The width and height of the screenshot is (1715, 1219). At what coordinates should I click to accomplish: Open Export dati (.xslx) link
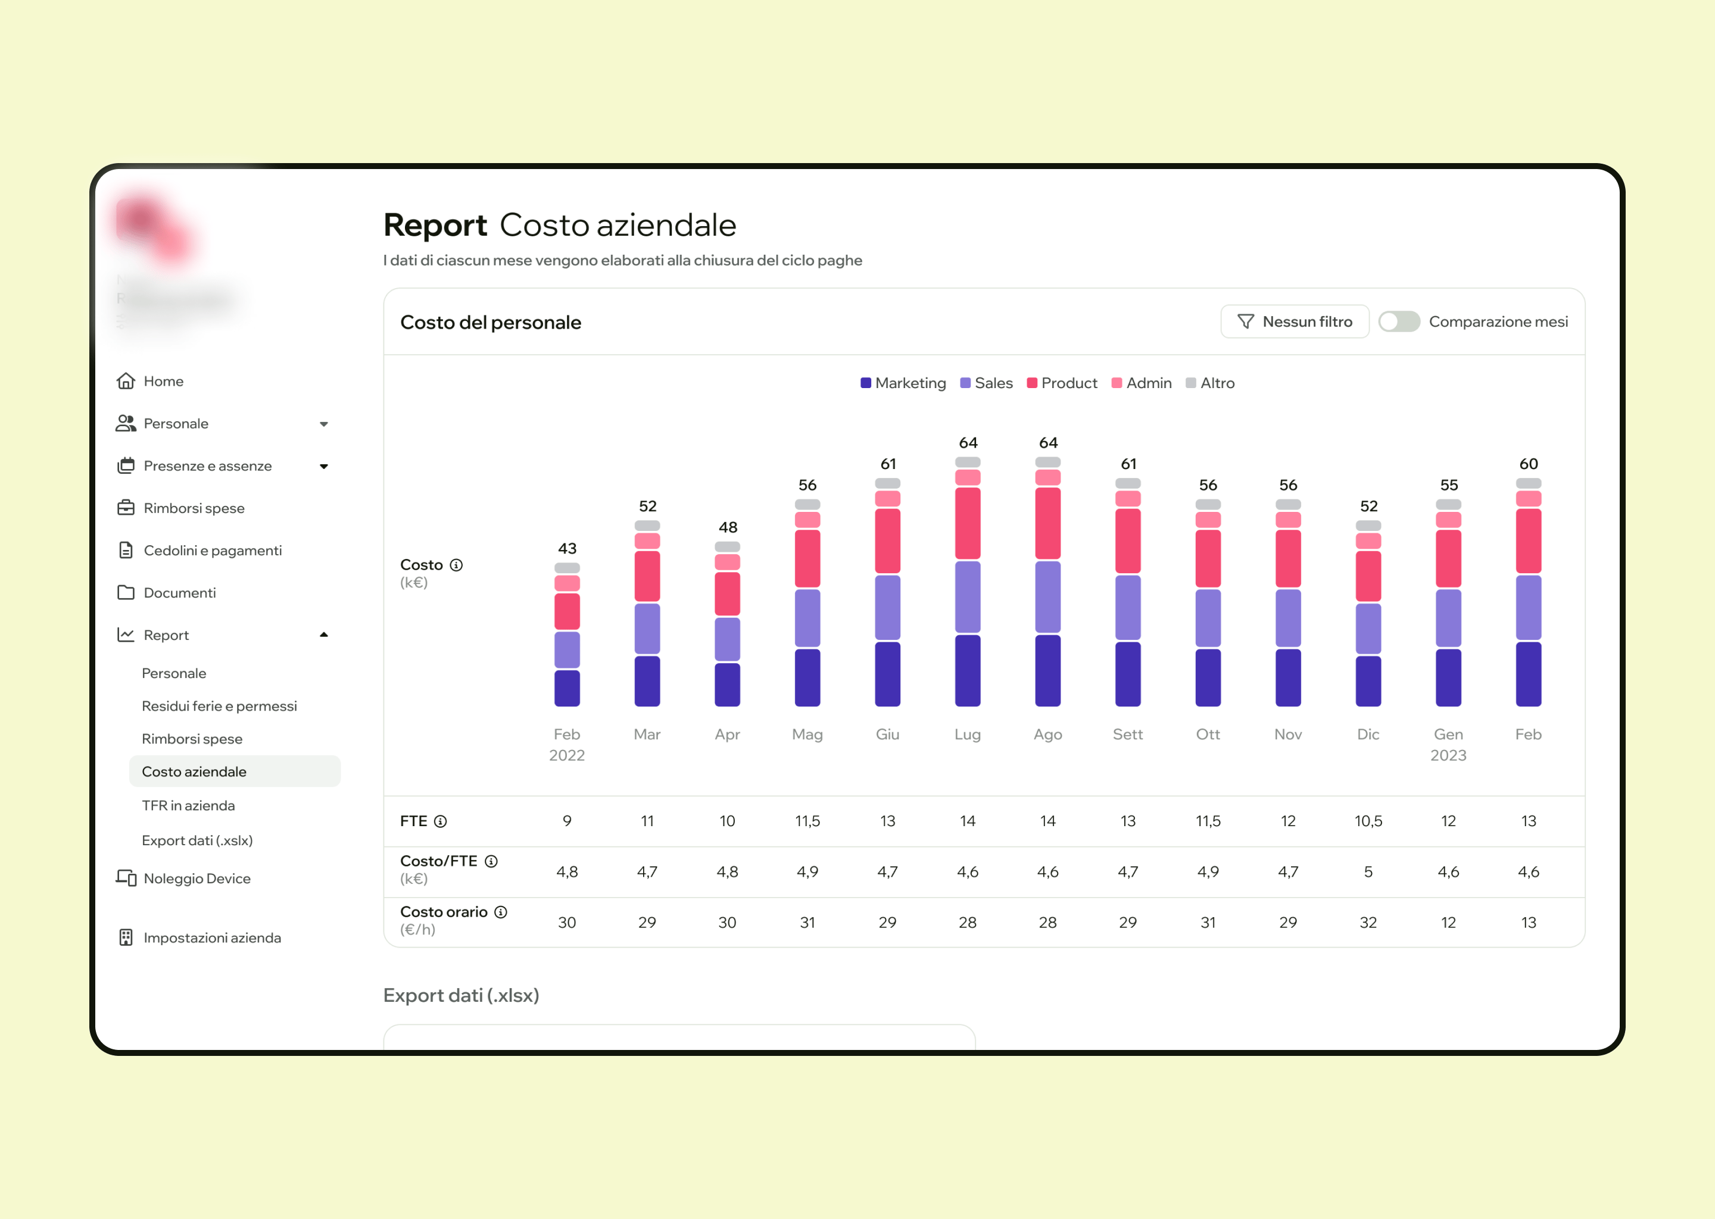(x=198, y=840)
